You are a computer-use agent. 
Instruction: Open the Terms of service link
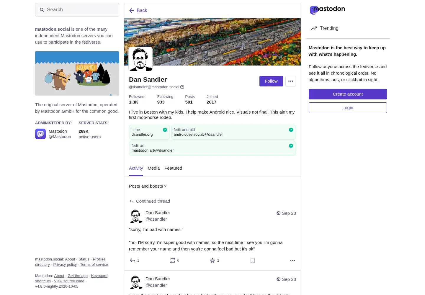pyautogui.click(x=94, y=265)
